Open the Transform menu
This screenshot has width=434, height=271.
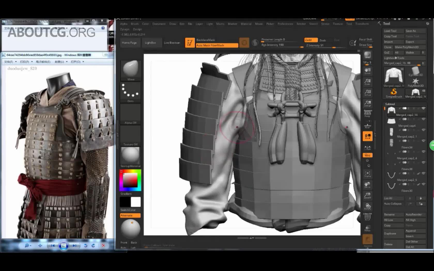pyautogui.click(x=362, y=24)
